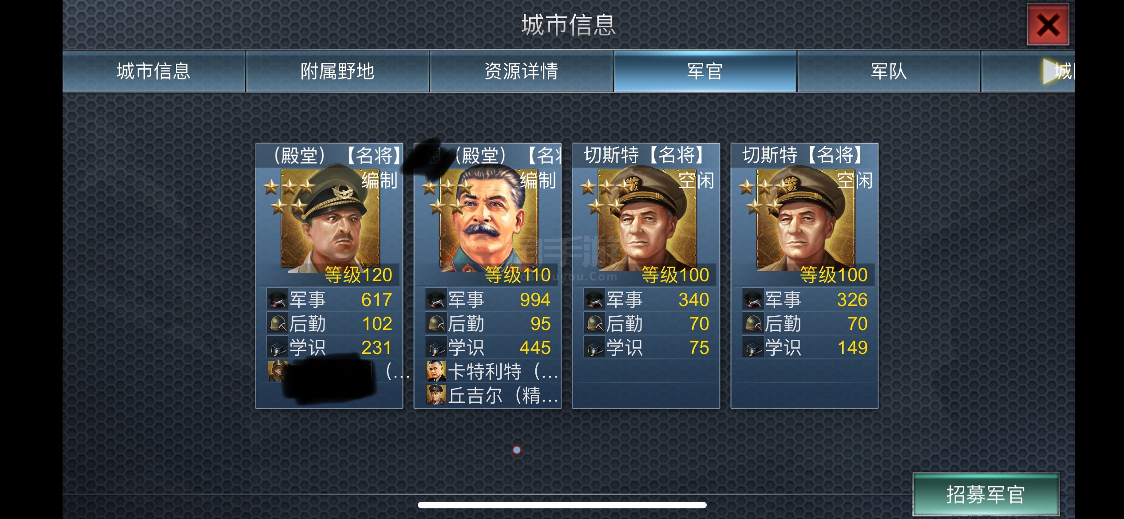The width and height of the screenshot is (1124, 519).
Task: Open the 军官 tab
Action: click(705, 71)
